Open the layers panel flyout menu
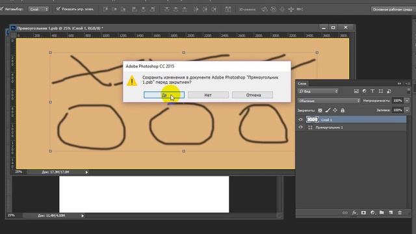Viewport: 416px width, 234px height. (408, 84)
